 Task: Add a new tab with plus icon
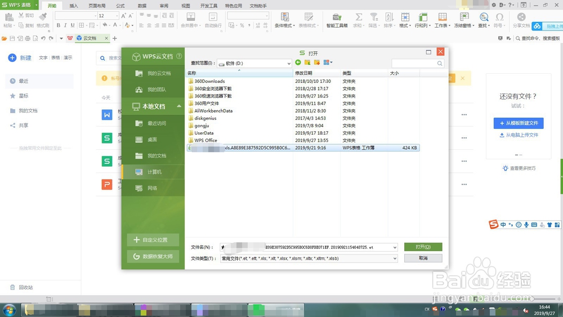pos(114,38)
